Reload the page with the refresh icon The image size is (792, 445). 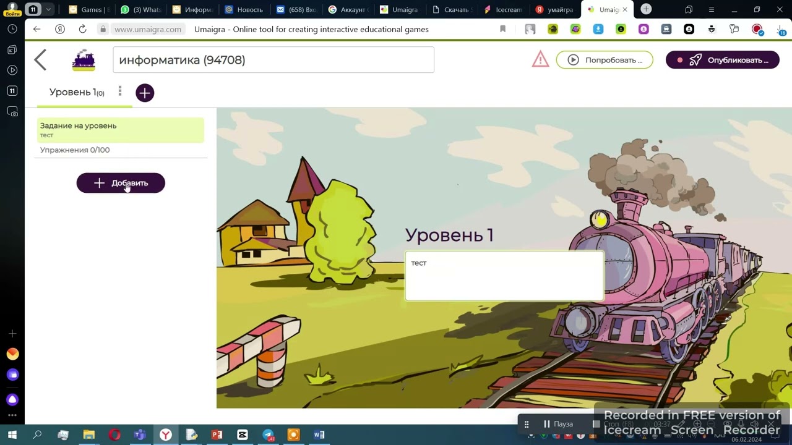[82, 29]
